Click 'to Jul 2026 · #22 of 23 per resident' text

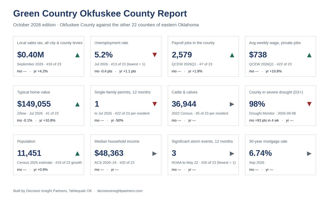pyautogui.click(x=122, y=113)
